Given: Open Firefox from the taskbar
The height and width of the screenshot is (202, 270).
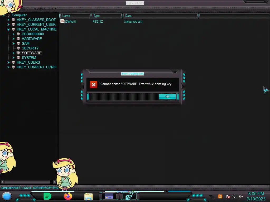Looking at the screenshot, I should pyautogui.click(x=68, y=196).
